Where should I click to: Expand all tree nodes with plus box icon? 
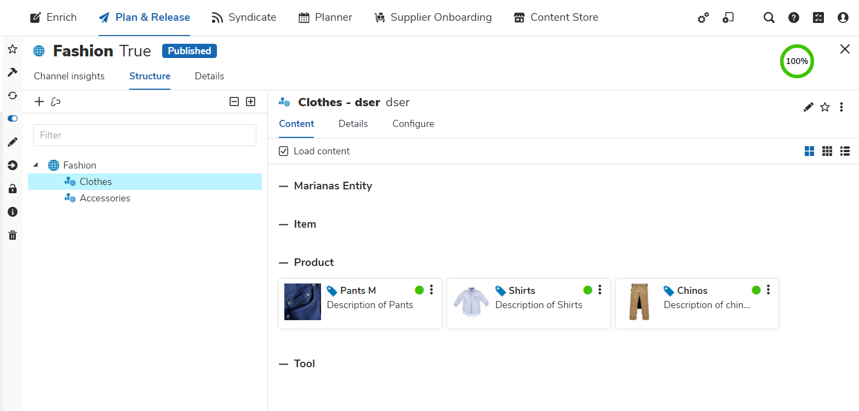(250, 101)
